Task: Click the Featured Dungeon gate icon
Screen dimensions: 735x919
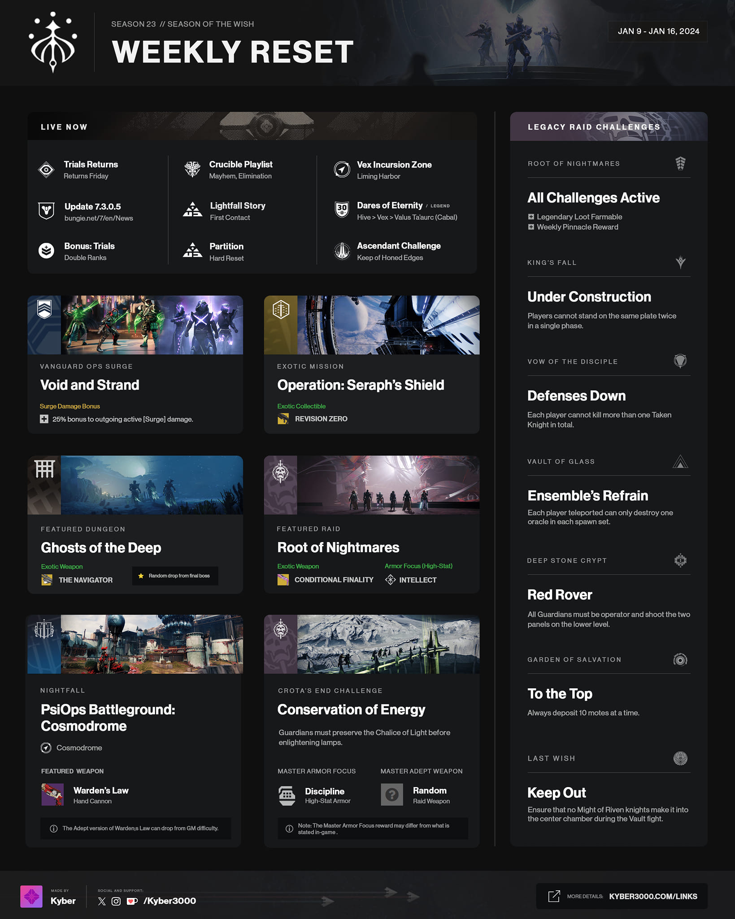Action: point(44,469)
